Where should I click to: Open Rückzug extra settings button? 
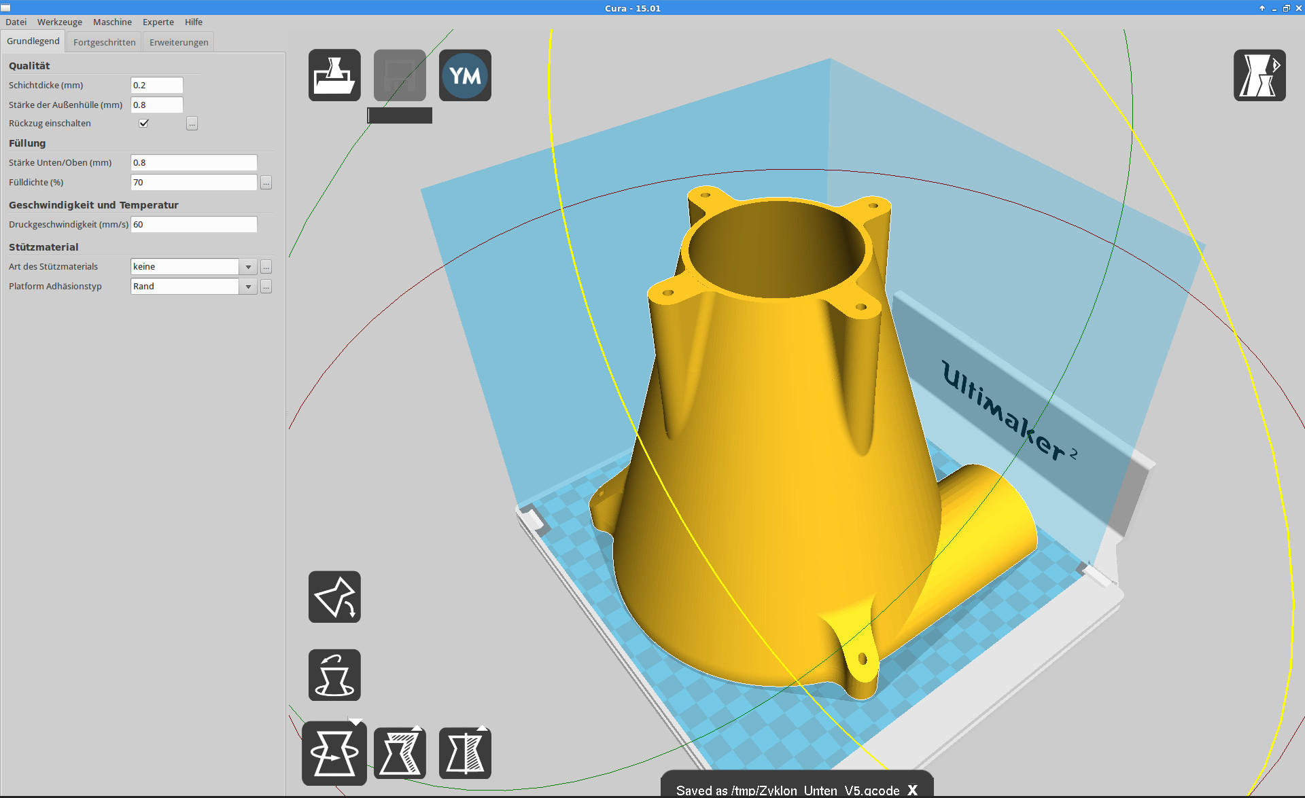pyautogui.click(x=192, y=124)
